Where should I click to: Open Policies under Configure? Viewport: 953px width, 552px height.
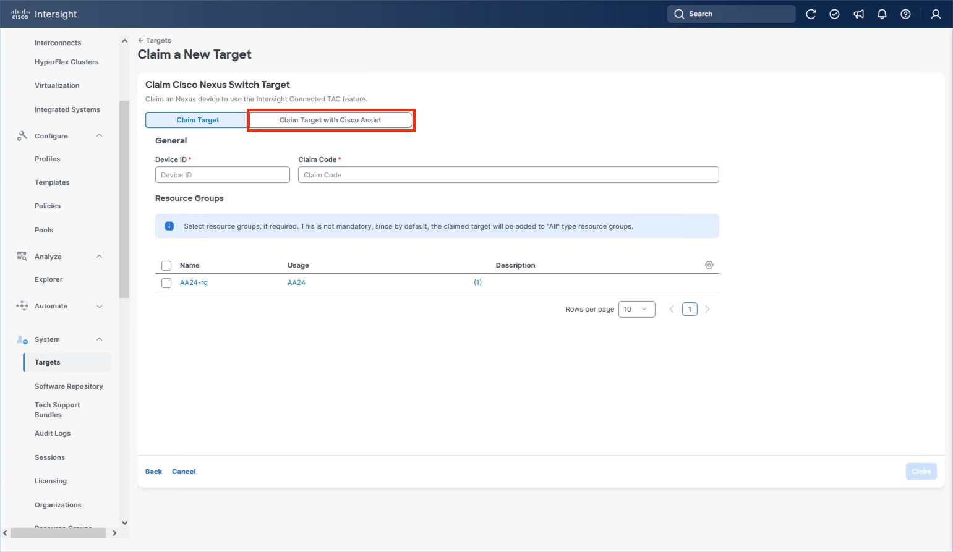coord(48,206)
